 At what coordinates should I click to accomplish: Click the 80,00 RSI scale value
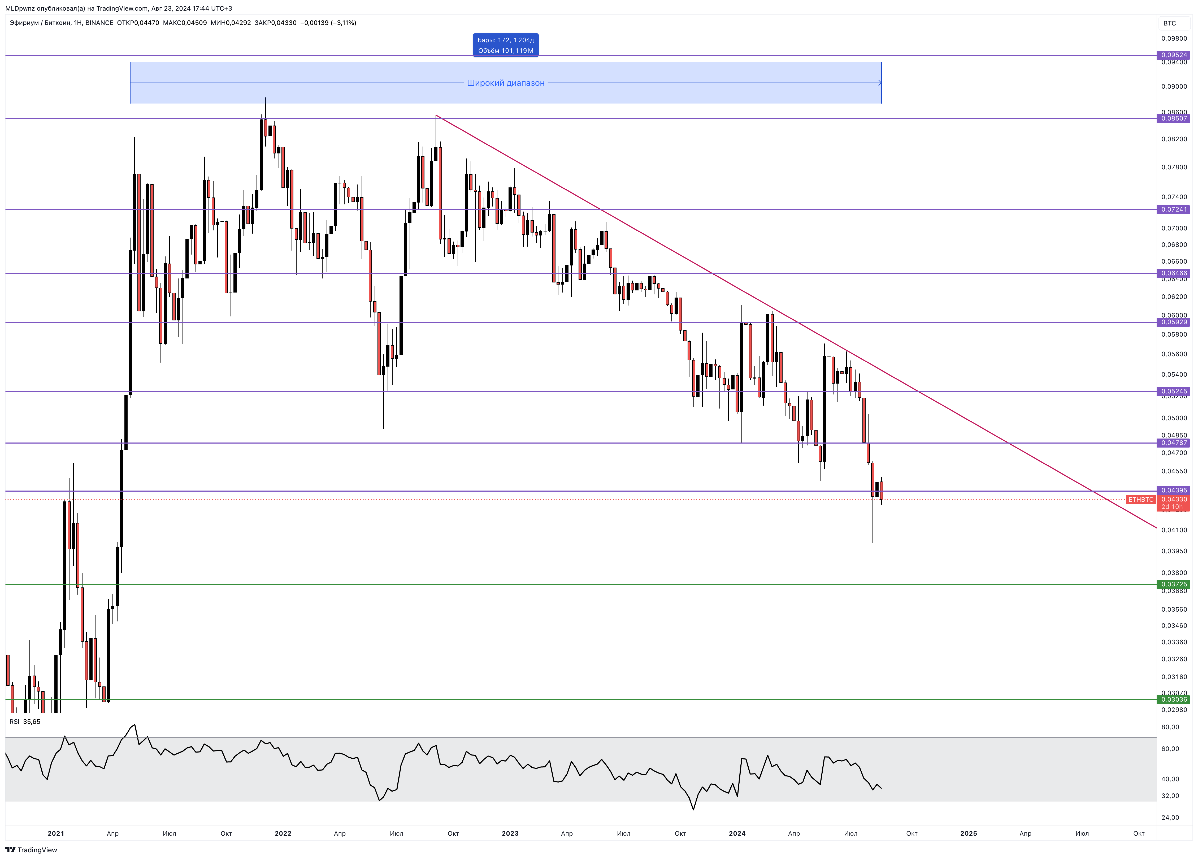pyautogui.click(x=1170, y=727)
